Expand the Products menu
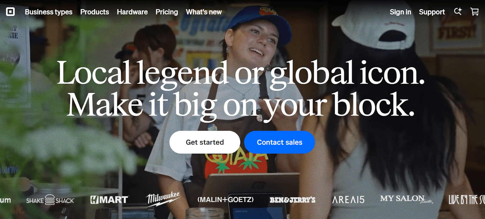The height and width of the screenshot is (219, 485). pyautogui.click(x=95, y=12)
